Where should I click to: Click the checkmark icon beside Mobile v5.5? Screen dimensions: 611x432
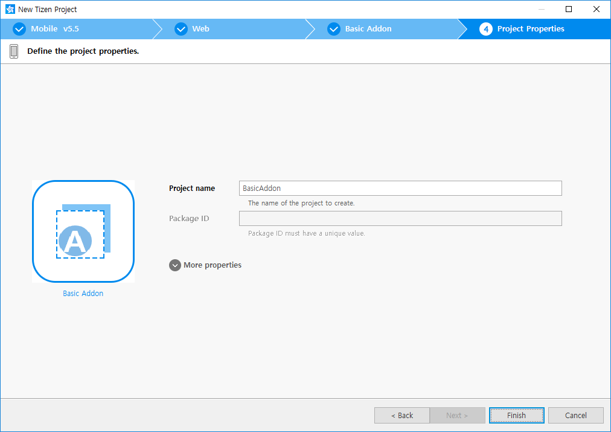point(19,29)
